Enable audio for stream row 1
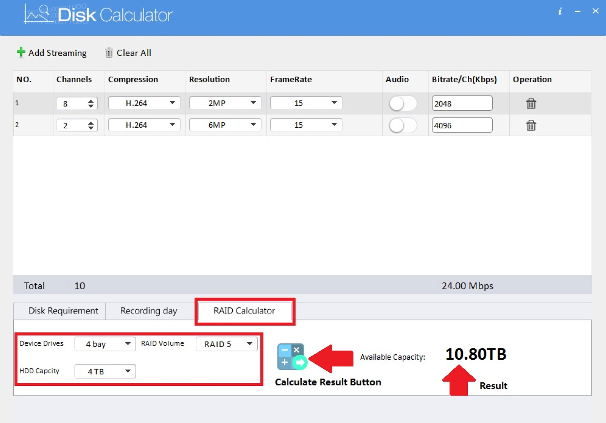606x423 pixels. [x=402, y=104]
